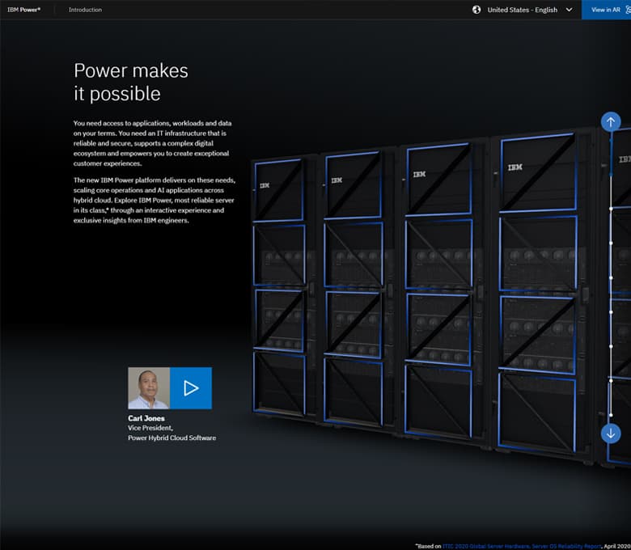Screen dimensions: 631x550
Task: Click the down arrow navigation button
Action: coord(611,433)
